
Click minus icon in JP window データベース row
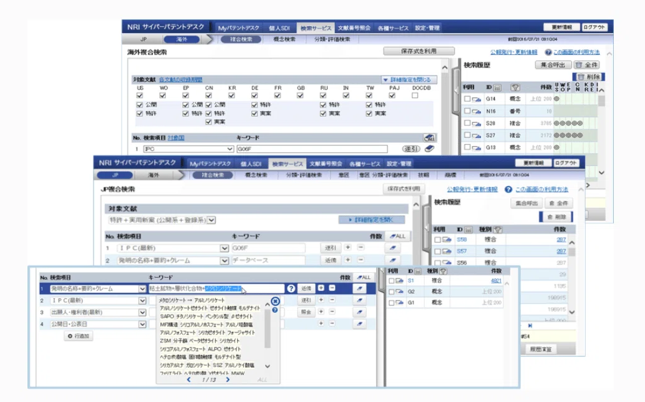[361, 260]
